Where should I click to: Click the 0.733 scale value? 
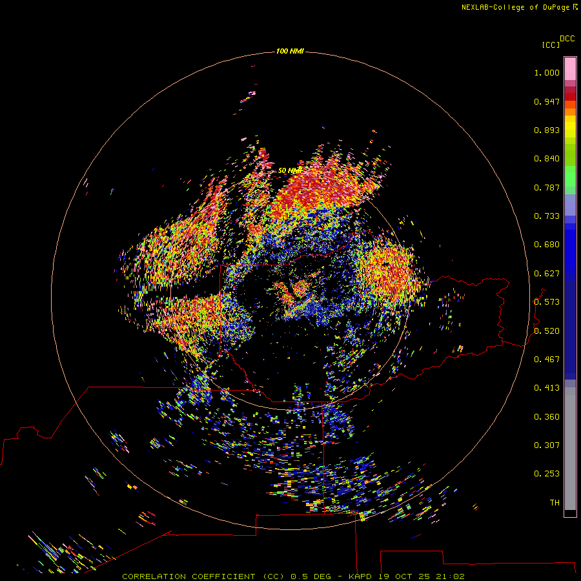(547, 216)
